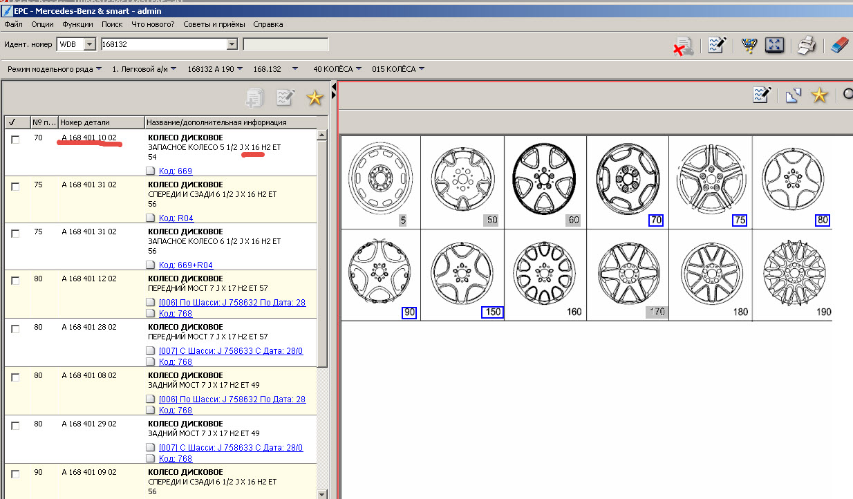853x499 pixels.
Task: Open the WDB prefix dropdown
Action: (x=89, y=44)
